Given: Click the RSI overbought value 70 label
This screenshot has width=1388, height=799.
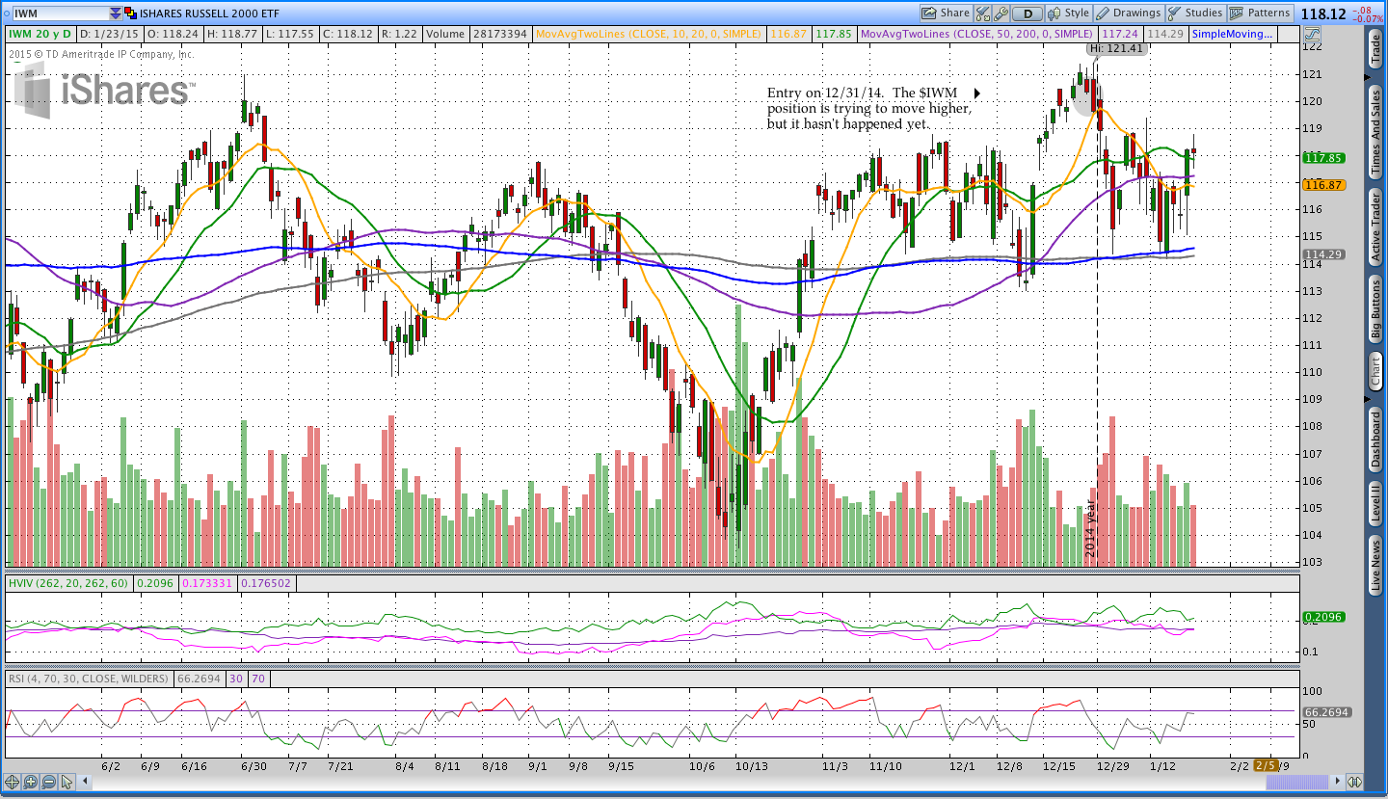Looking at the screenshot, I should tap(258, 679).
